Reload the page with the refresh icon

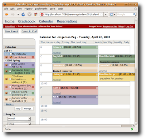click(23, 15)
